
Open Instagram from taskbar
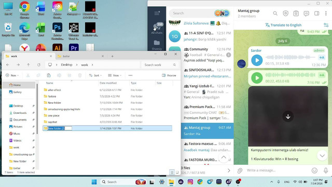pos(190,182)
